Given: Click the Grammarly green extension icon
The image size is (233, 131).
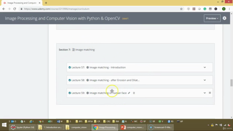Looking at the screenshot, I should point(205,9).
